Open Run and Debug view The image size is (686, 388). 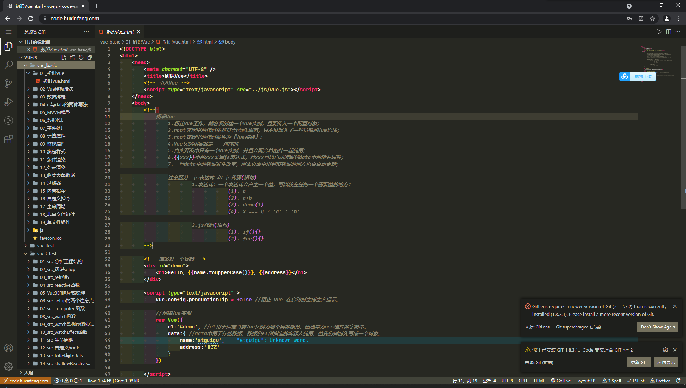pos(9,102)
